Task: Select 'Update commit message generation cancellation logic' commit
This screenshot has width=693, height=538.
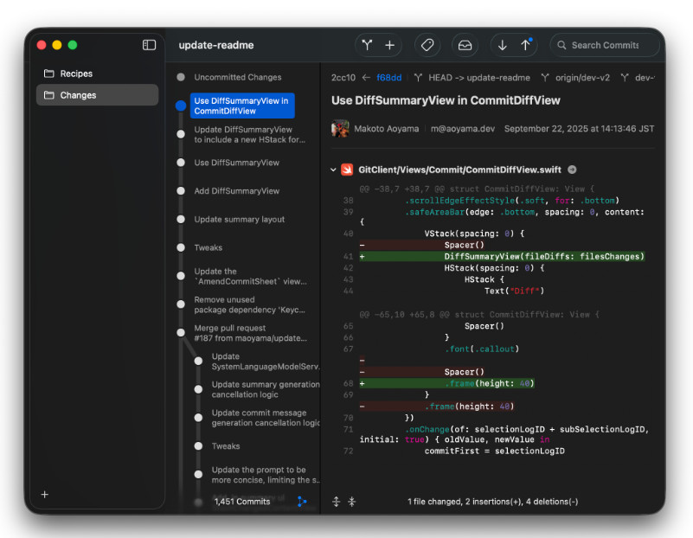Action: click(266, 418)
